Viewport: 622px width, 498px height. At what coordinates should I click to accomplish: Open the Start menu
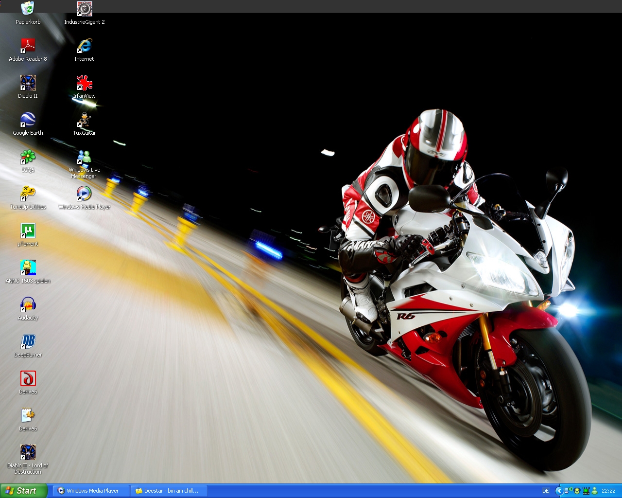(x=24, y=491)
